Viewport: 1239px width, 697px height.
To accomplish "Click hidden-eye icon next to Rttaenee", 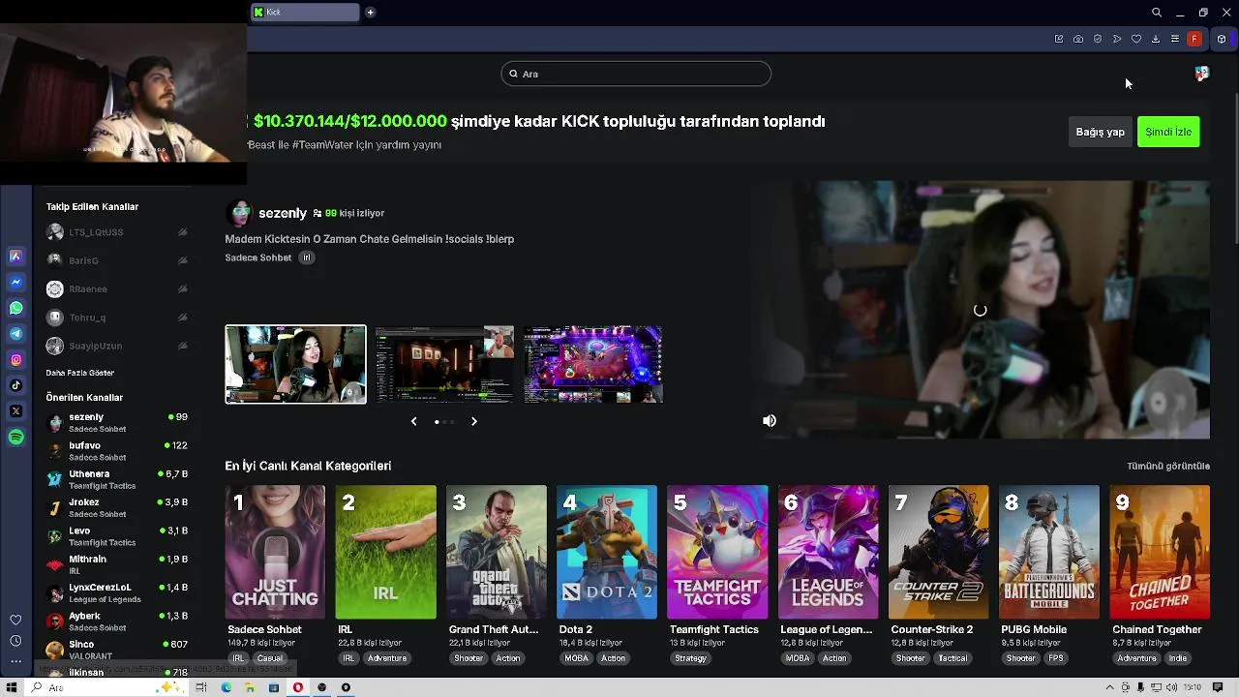I will (182, 288).
